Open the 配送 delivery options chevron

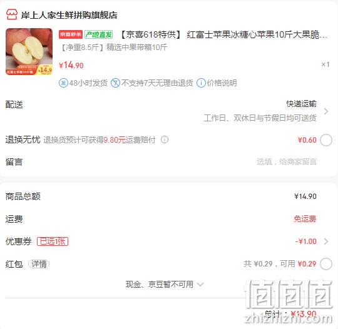click(326, 111)
